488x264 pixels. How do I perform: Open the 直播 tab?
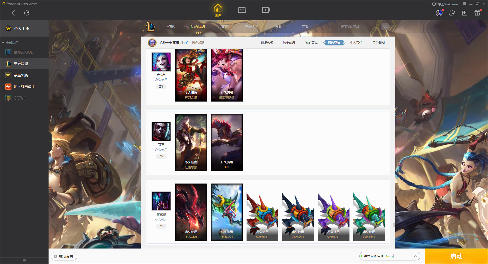225,27
